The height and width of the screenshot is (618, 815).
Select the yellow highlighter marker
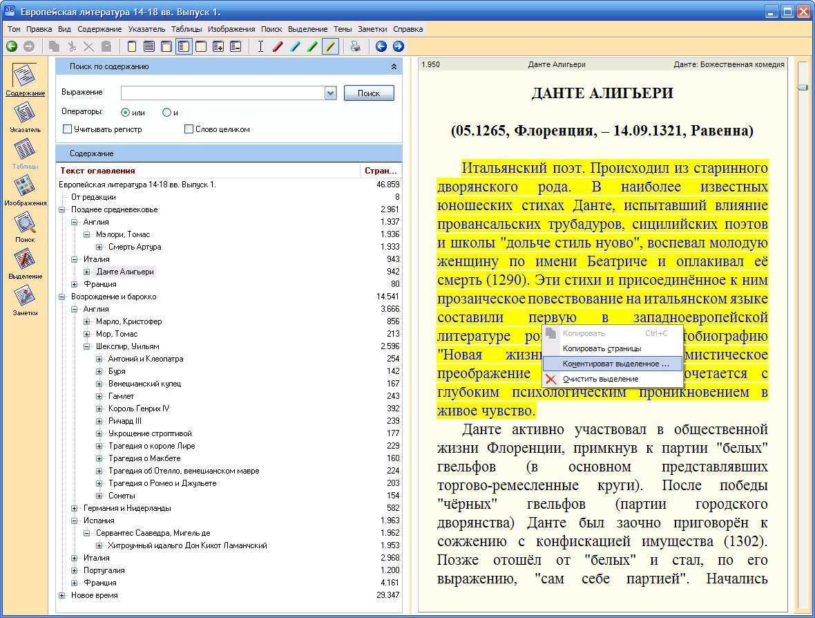330,47
